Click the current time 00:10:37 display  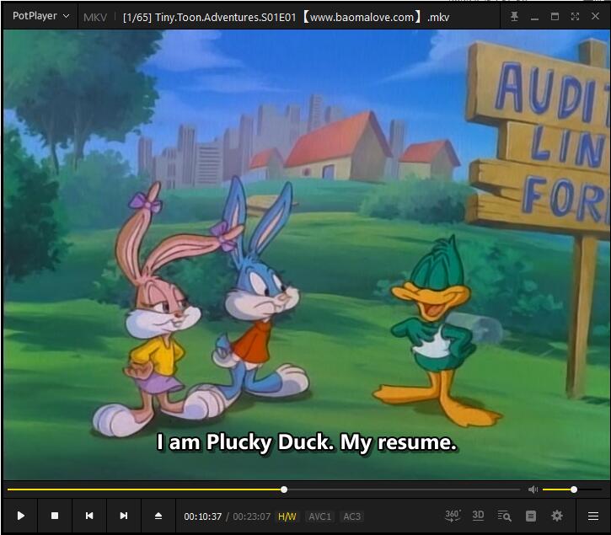(202, 516)
